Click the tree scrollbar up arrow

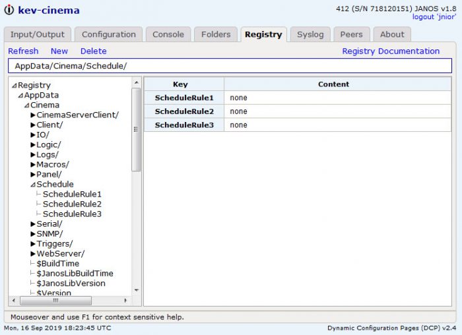coord(136,82)
